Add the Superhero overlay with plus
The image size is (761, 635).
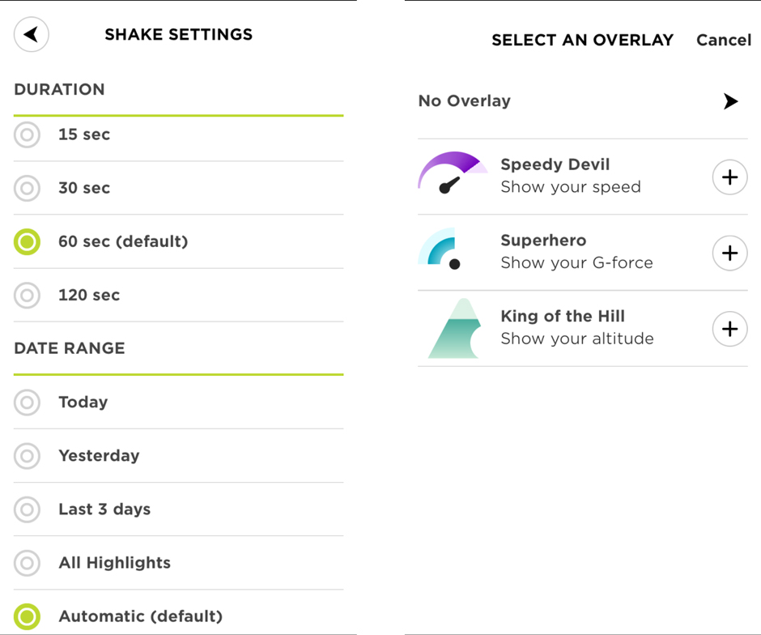729,254
